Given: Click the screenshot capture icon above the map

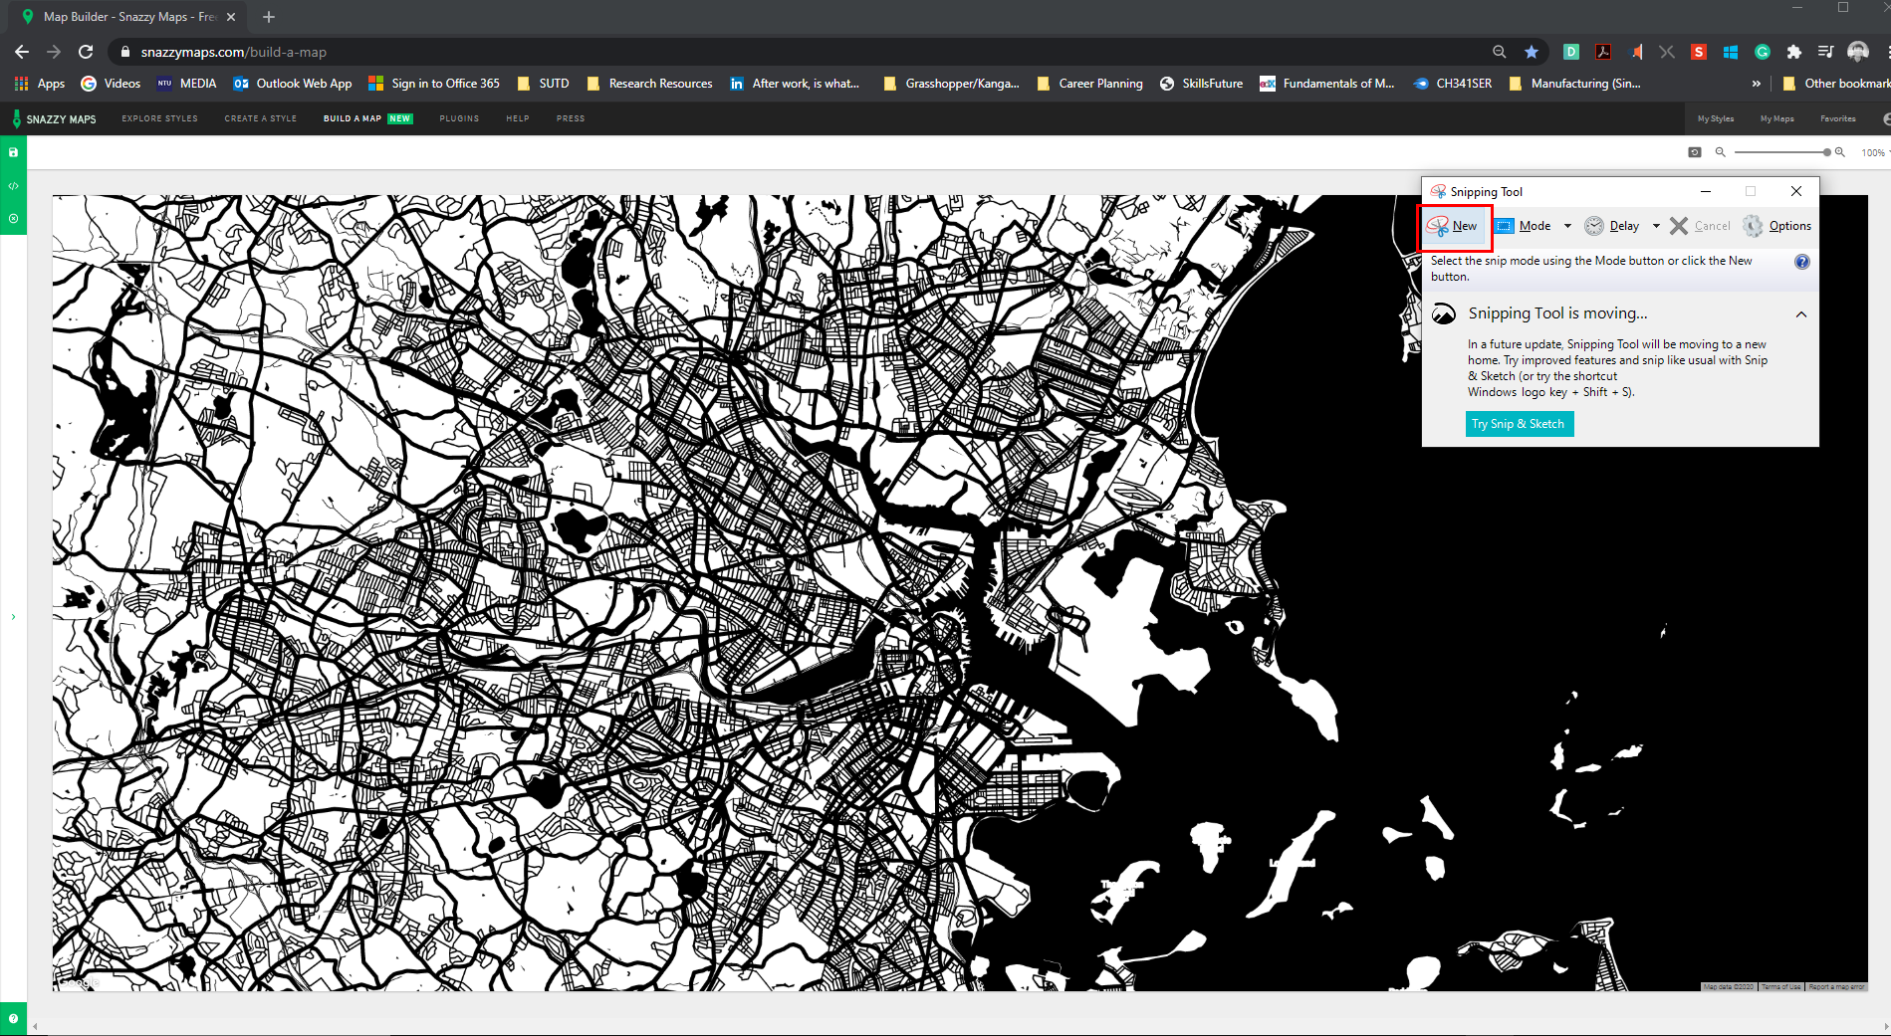Looking at the screenshot, I should coord(1694,151).
